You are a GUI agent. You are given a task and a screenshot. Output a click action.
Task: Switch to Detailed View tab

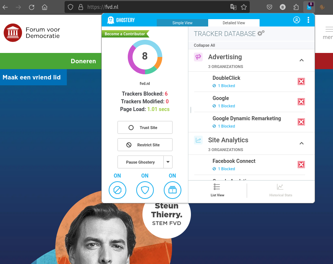pyautogui.click(x=234, y=23)
